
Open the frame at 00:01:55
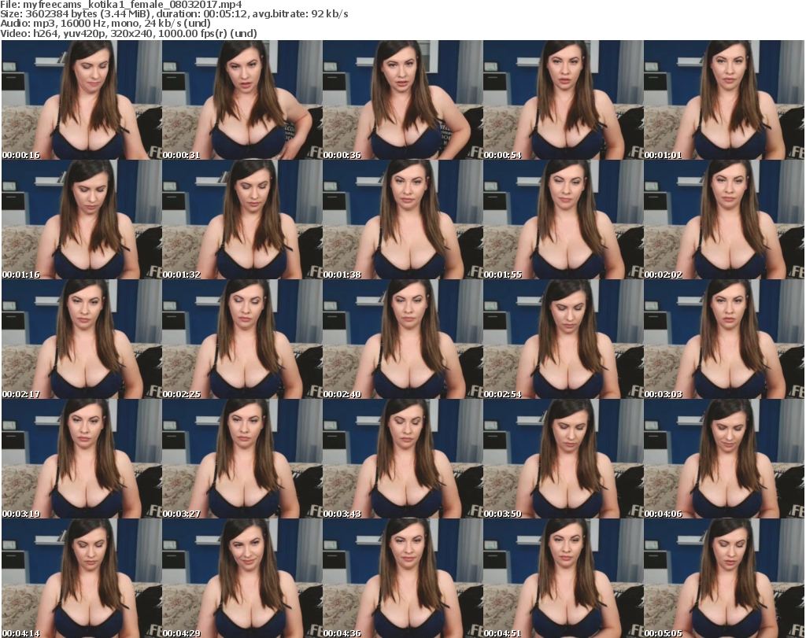pyautogui.click(x=564, y=219)
